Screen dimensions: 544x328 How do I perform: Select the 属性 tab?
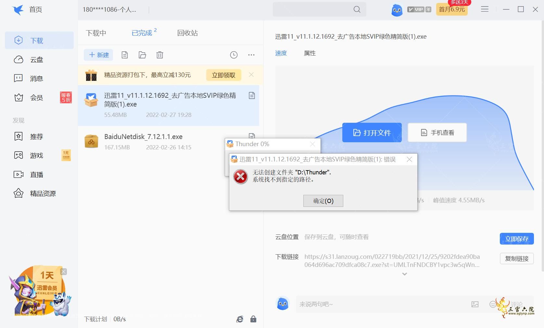[310, 53]
